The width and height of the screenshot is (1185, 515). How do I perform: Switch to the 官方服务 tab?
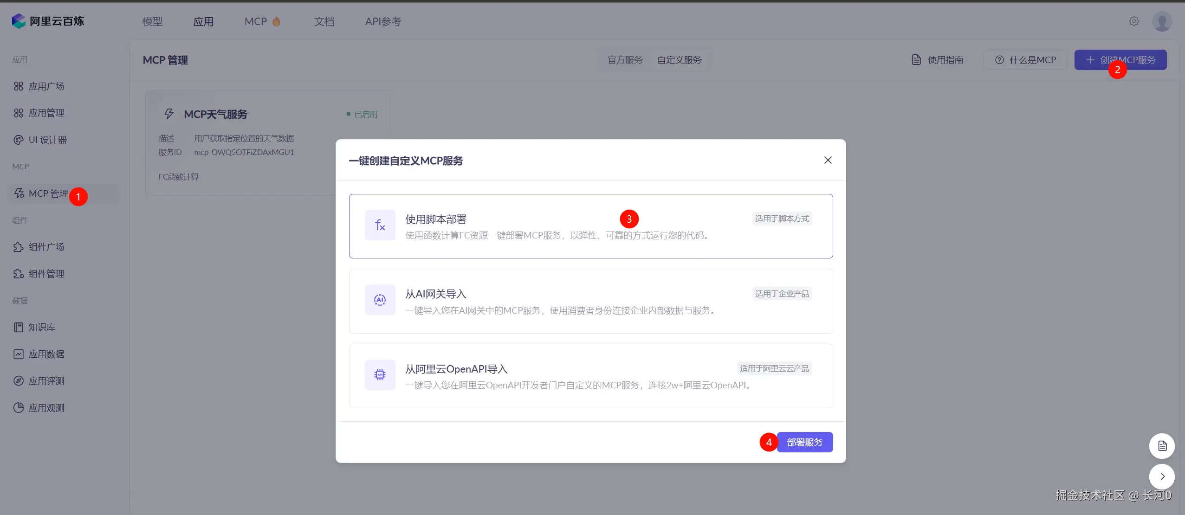coord(625,60)
